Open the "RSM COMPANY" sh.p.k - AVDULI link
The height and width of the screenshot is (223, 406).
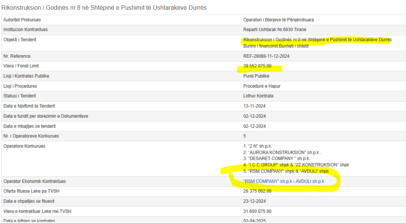click(x=283, y=181)
